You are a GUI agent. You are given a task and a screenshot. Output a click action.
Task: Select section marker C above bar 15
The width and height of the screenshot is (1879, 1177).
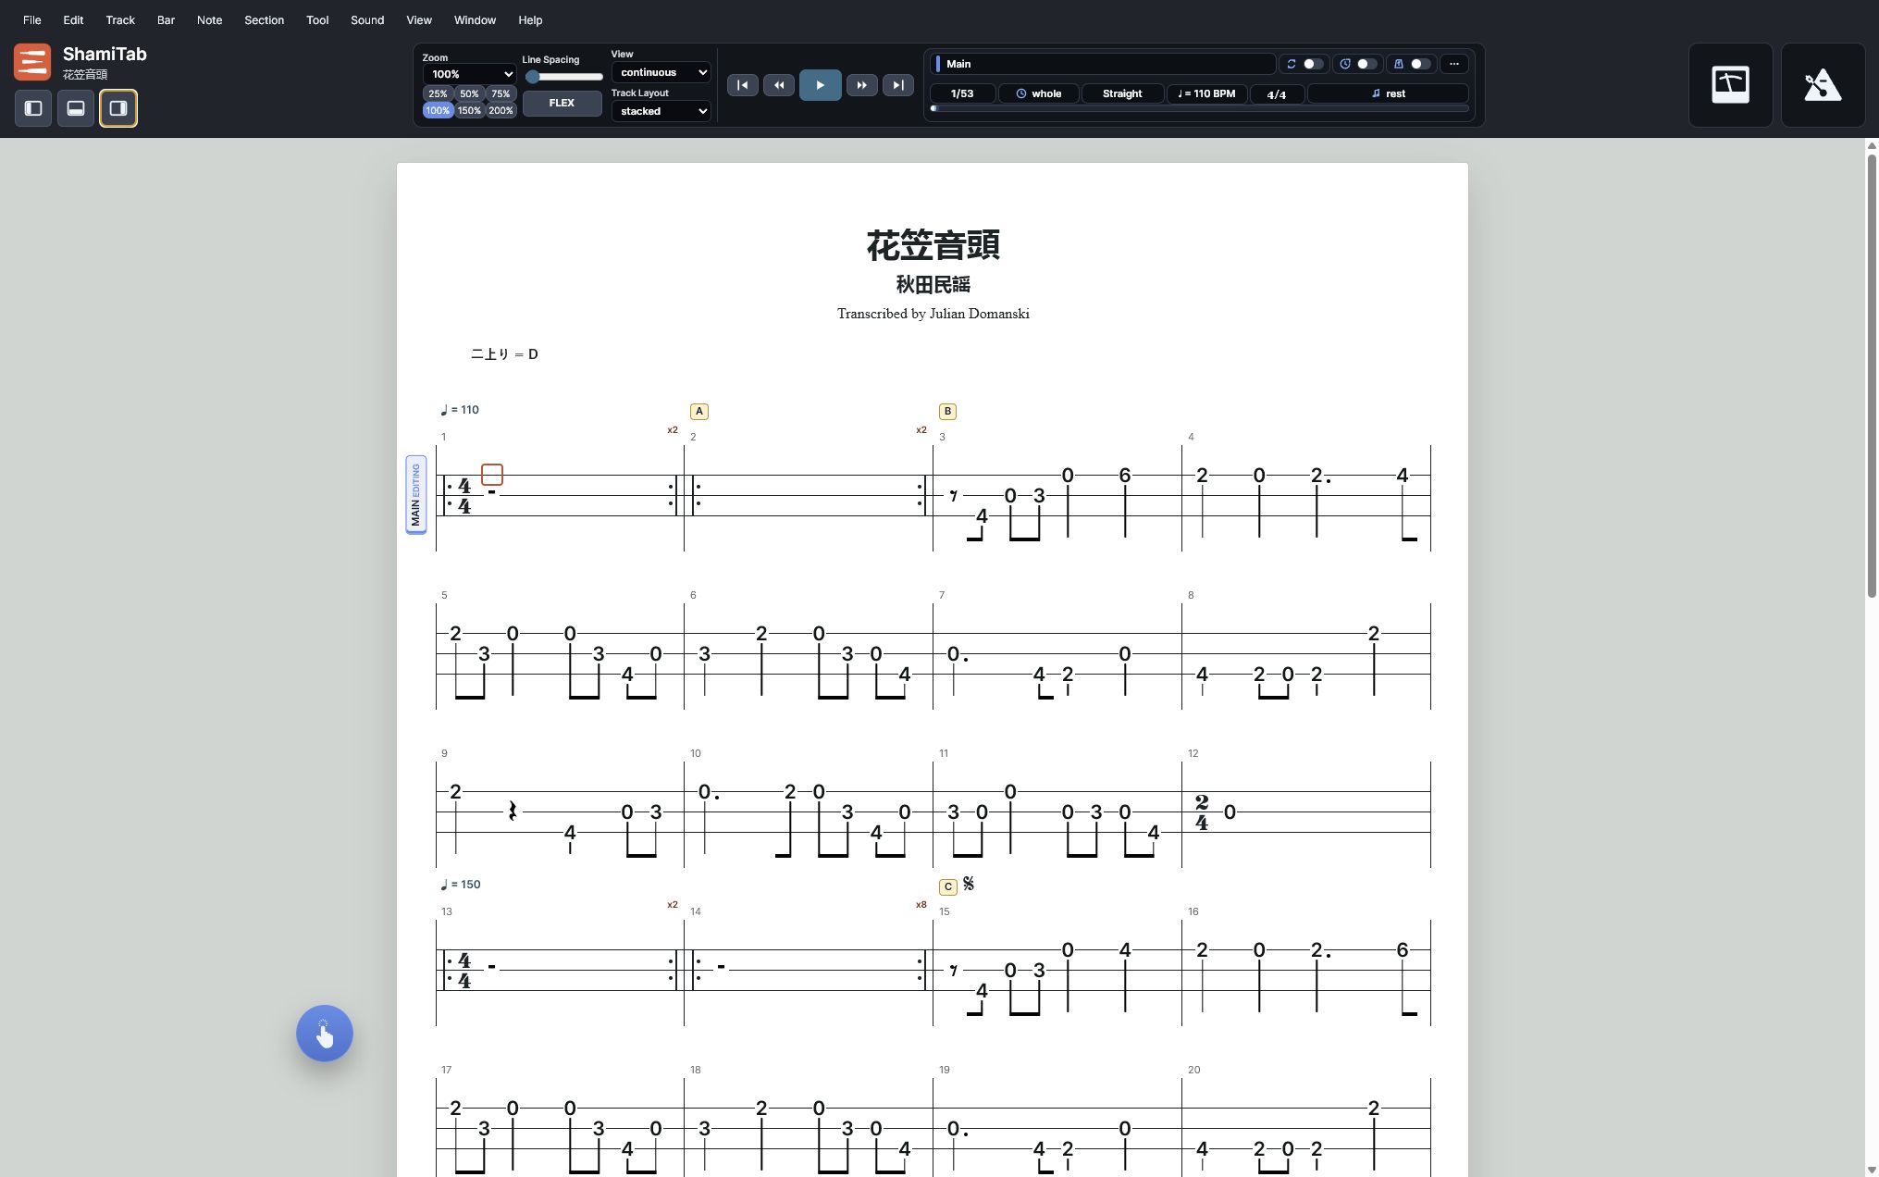pos(948,886)
